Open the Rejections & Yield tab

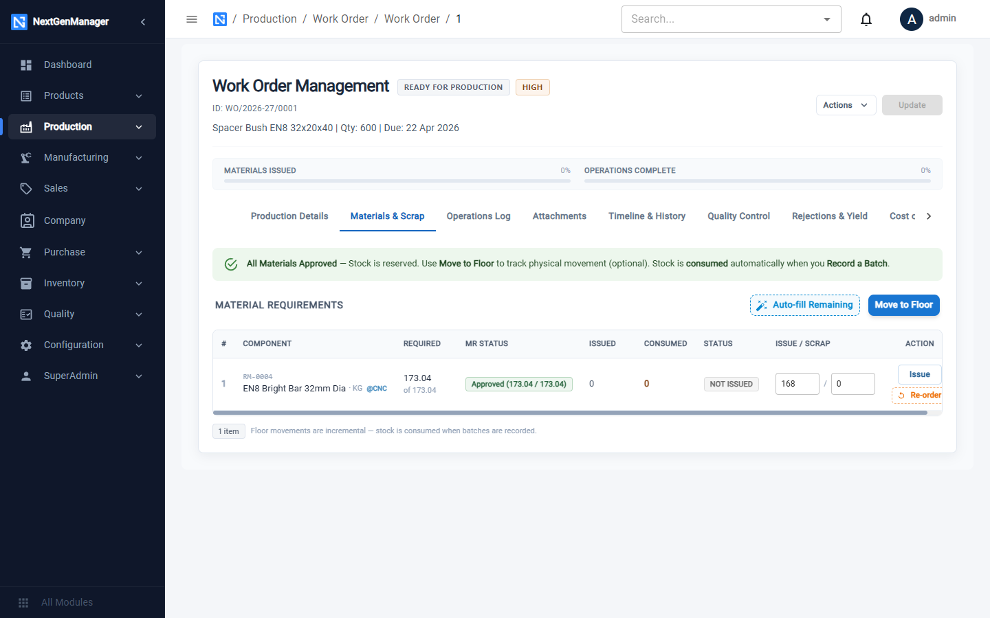pyautogui.click(x=830, y=216)
